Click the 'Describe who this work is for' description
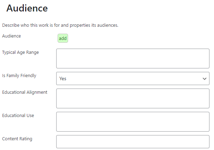Screen dimensions: 214x150 coord(60,25)
